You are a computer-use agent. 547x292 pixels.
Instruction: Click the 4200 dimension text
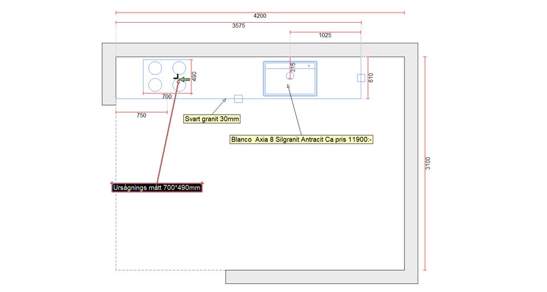(x=260, y=16)
